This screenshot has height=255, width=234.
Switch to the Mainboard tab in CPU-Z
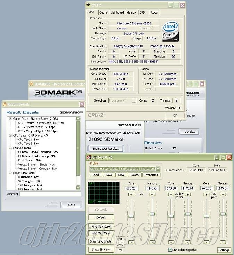(x=117, y=12)
